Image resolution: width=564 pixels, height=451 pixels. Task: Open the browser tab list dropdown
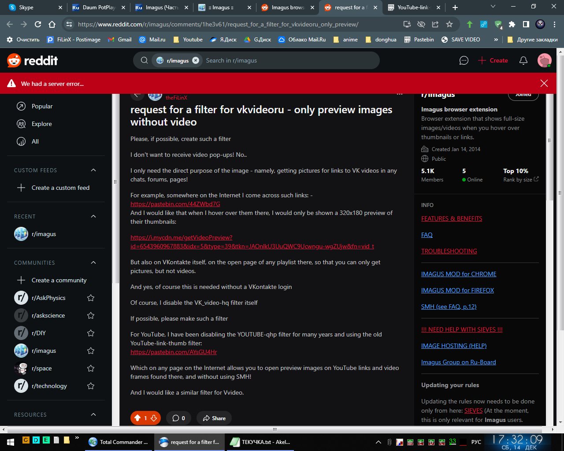[x=493, y=7]
